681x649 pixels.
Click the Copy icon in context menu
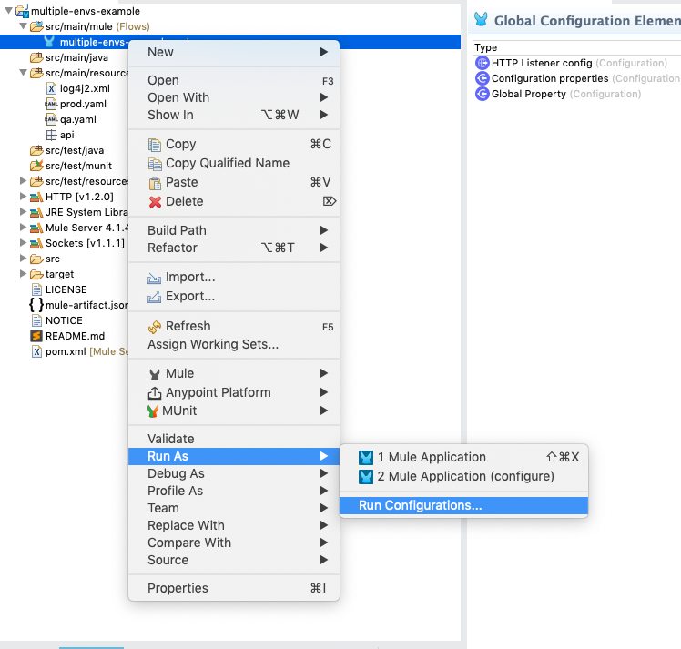point(156,144)
